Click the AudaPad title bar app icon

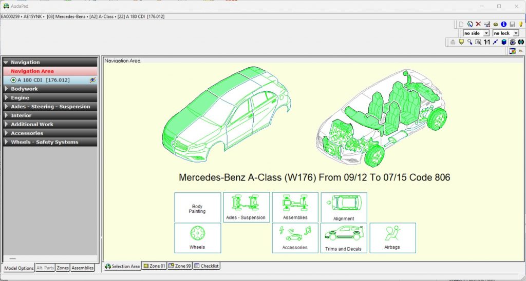[6, 6]
